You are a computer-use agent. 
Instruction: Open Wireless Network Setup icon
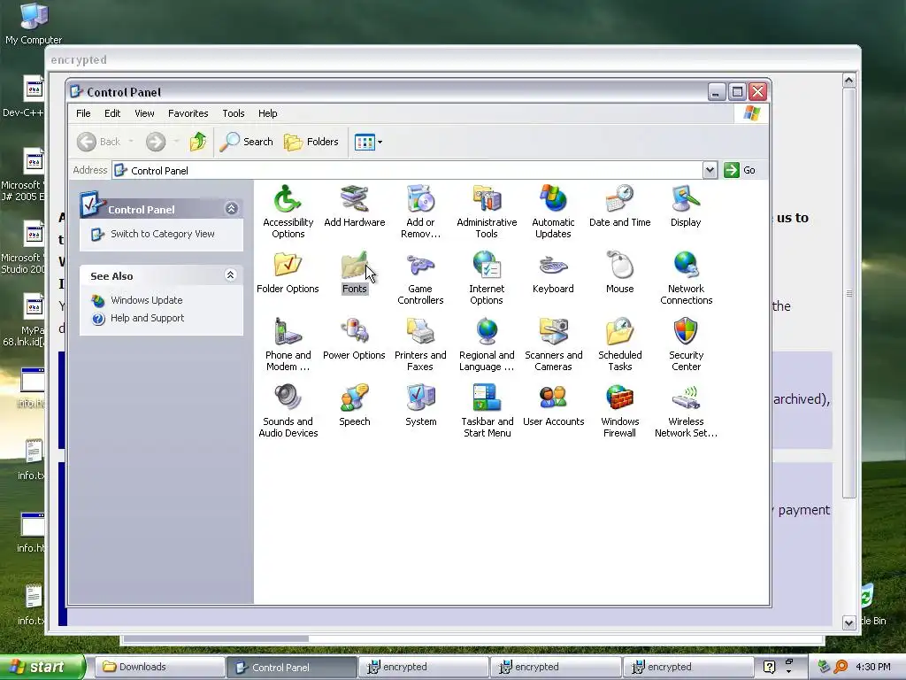(686, 411)
